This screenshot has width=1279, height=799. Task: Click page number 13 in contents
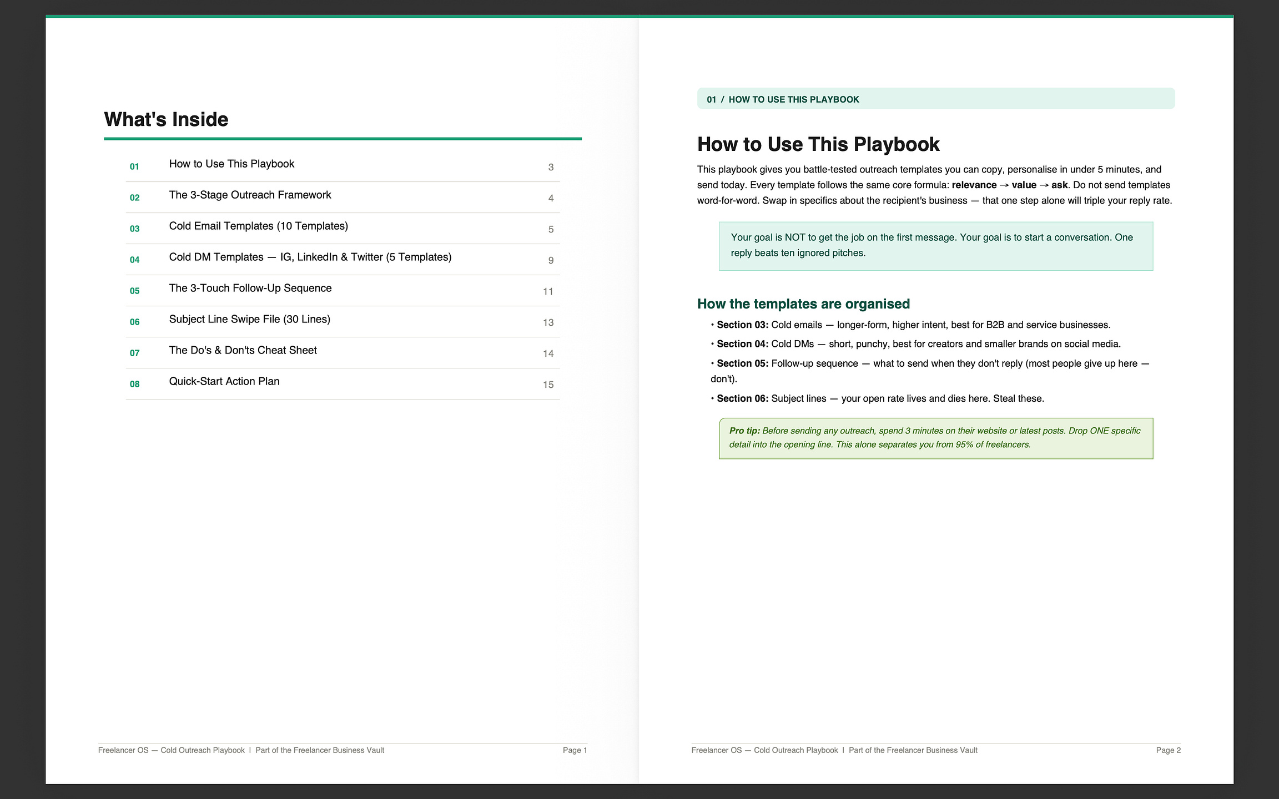(548, 322)
